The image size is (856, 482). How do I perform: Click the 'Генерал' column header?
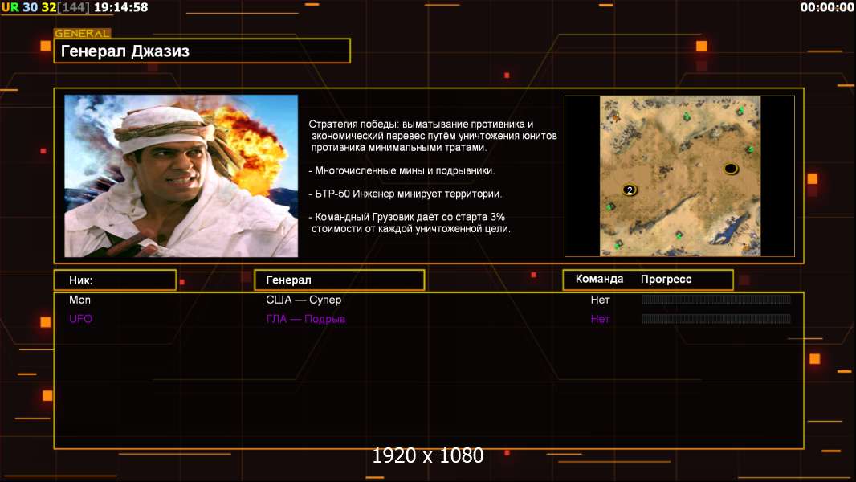click(x=340, y=280)
